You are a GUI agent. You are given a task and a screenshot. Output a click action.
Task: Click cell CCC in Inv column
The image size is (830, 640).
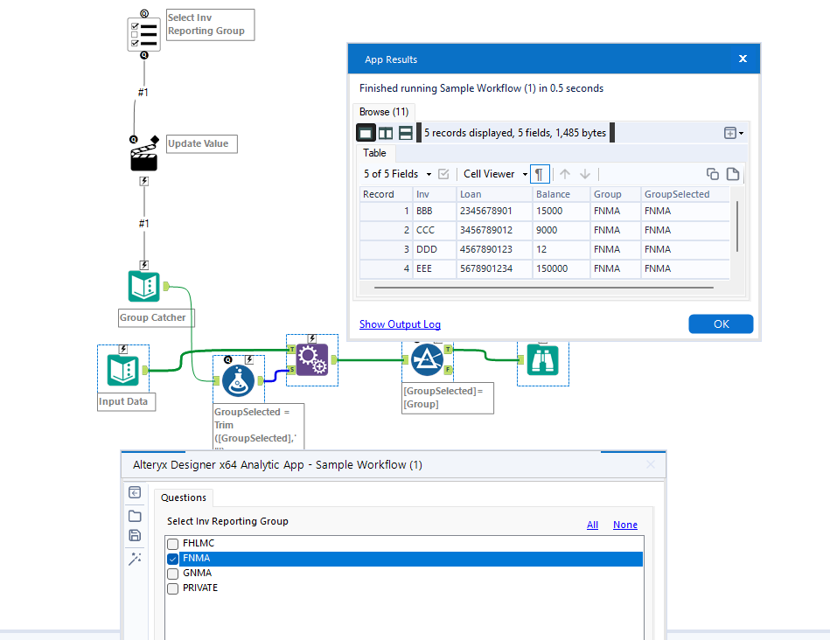tap(435, 230)
